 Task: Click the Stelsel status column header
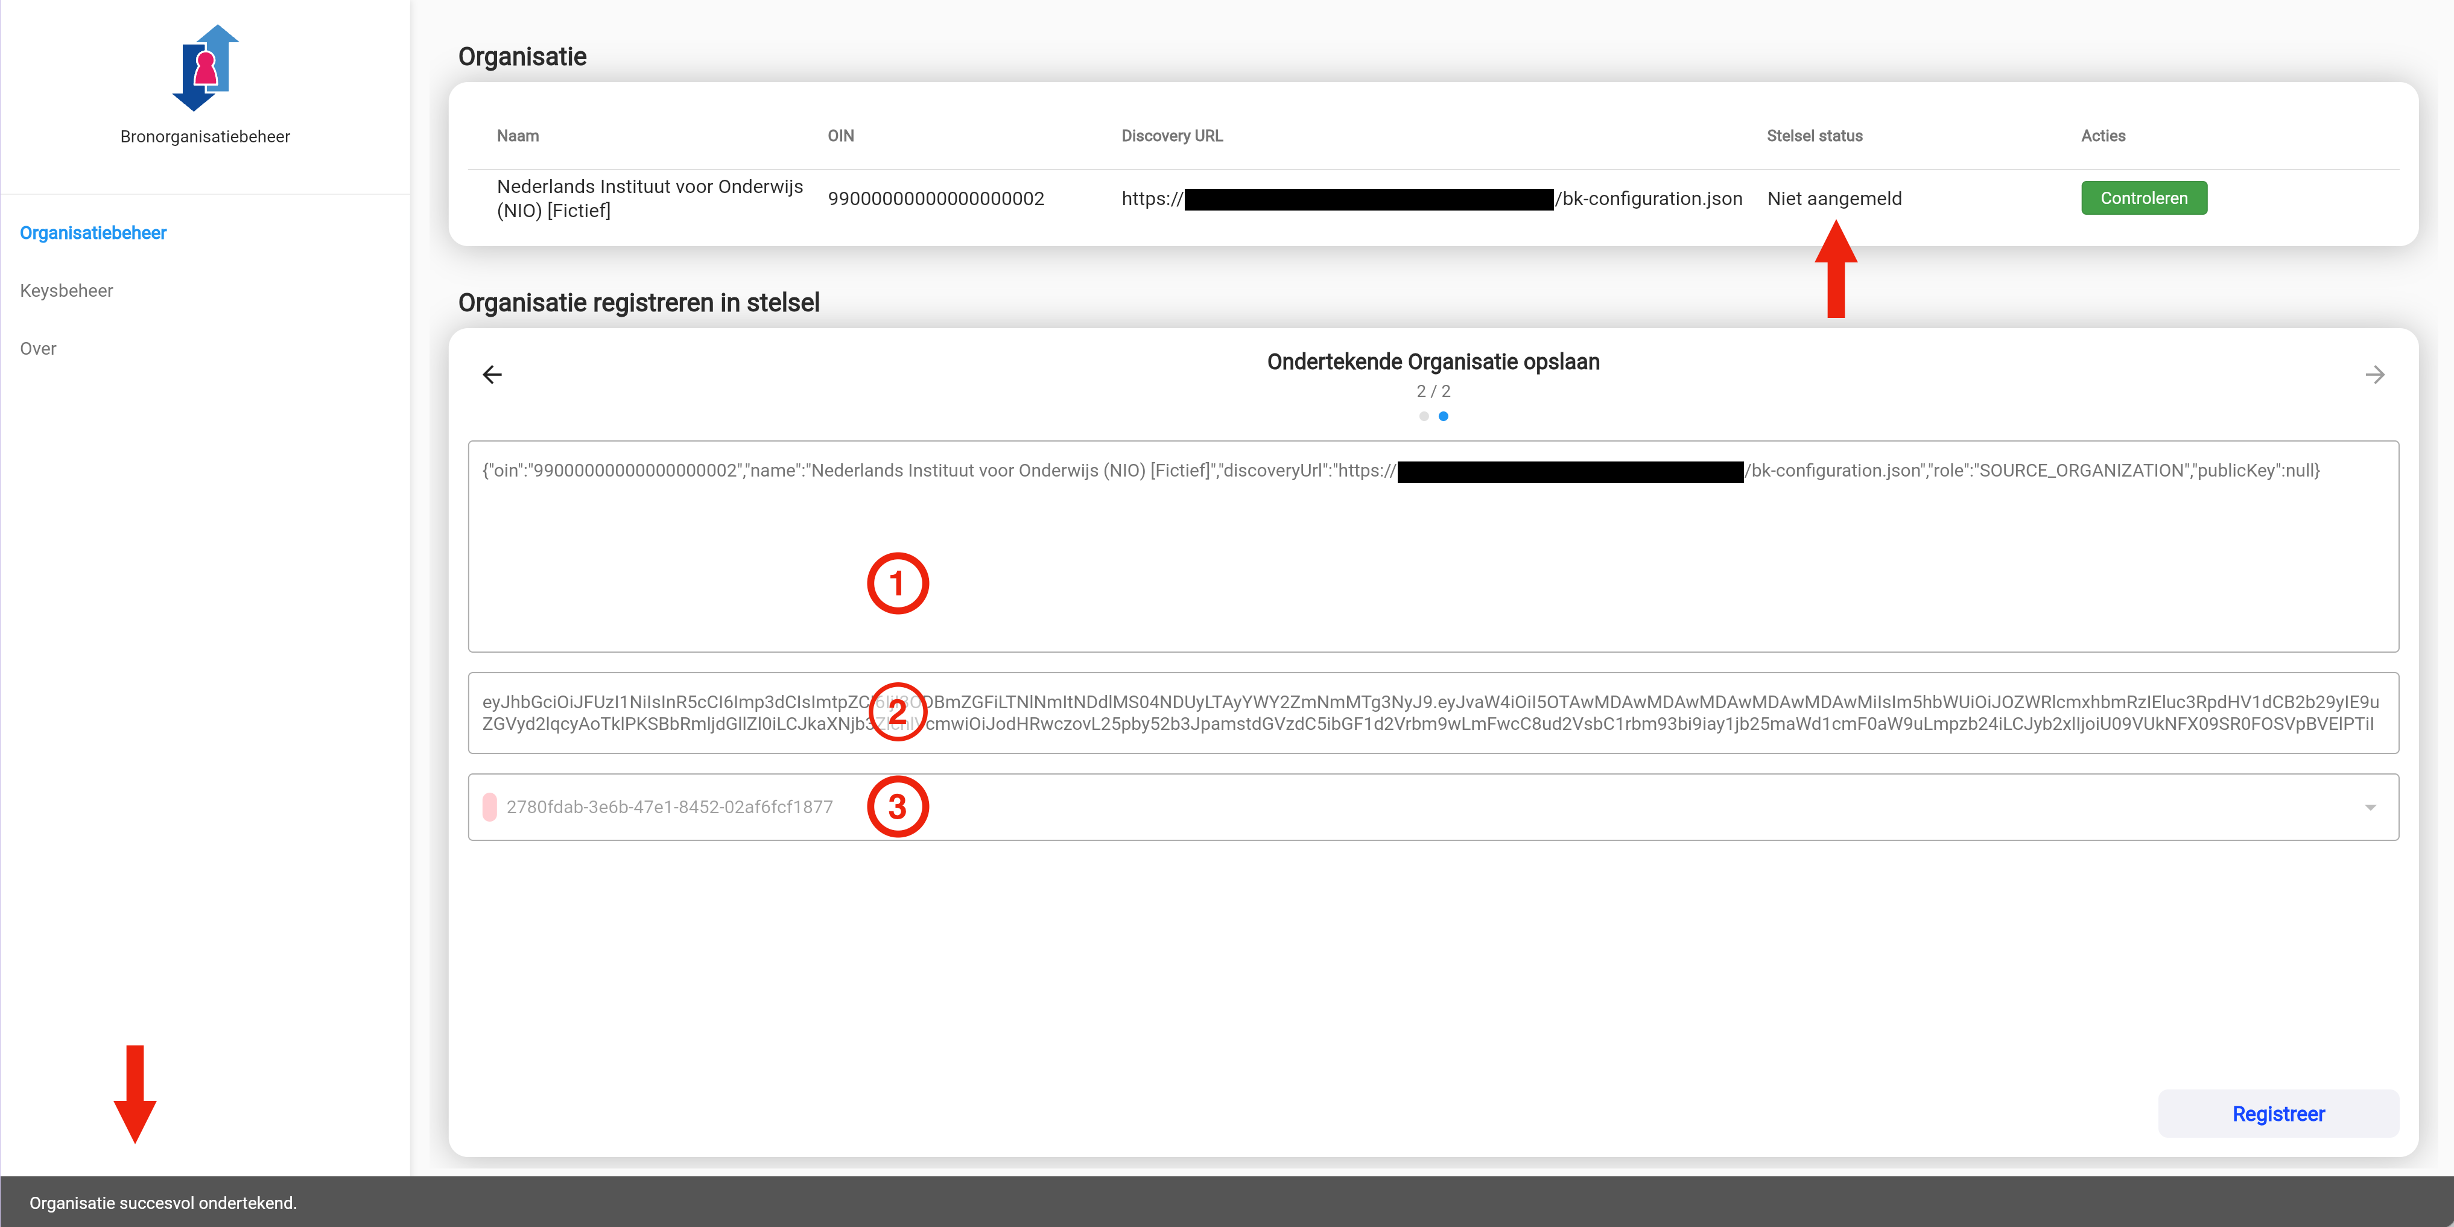tap(1814, 136)
